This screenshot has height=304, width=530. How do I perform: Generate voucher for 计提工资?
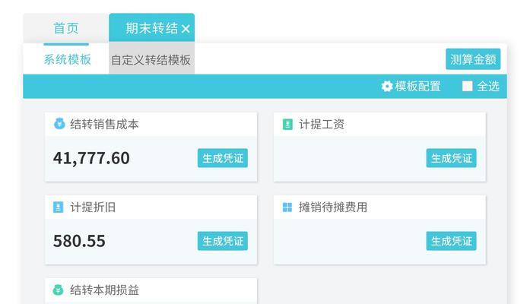(x=451, y=158)
